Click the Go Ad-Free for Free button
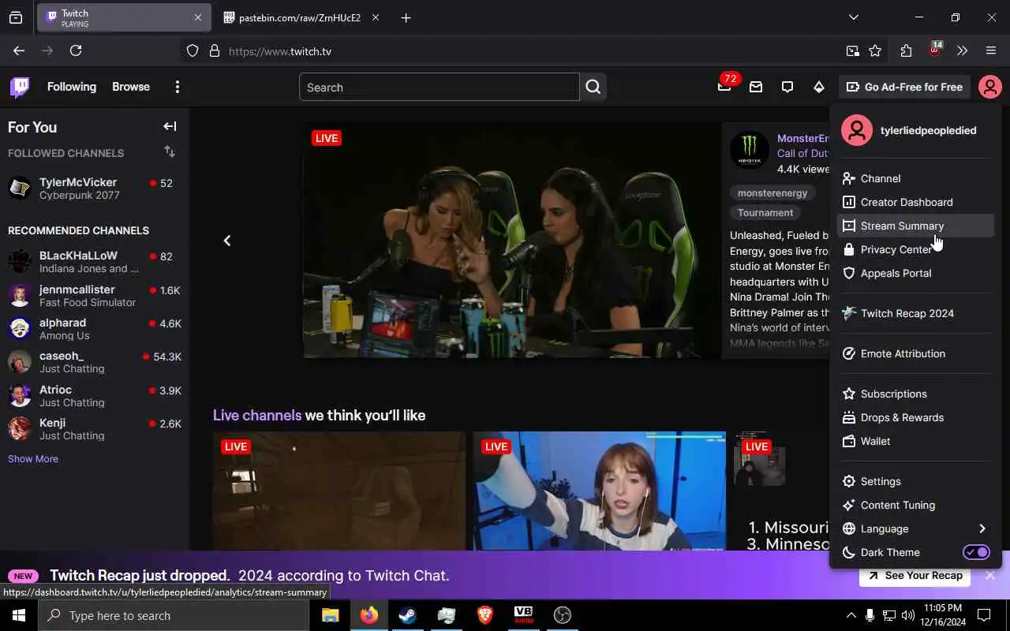 904,87
